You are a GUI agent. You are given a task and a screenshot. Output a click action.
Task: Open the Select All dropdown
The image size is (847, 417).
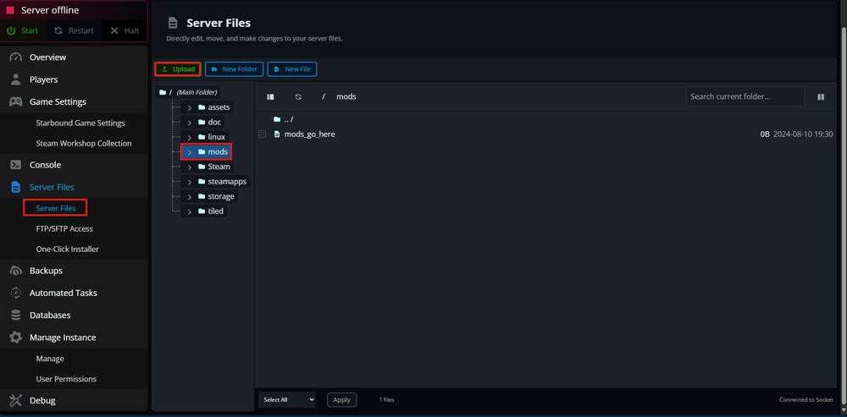287,399
